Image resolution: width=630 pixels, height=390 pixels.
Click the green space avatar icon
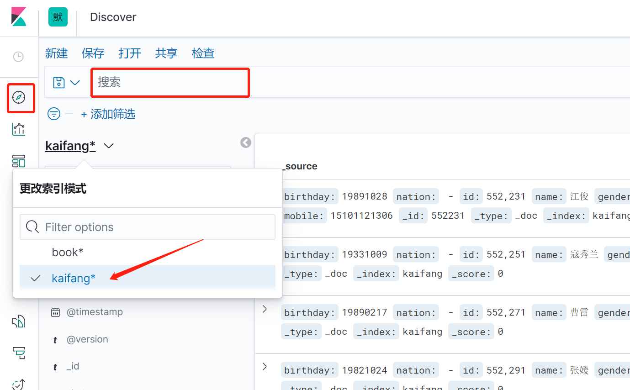click(x=58, y=17)
